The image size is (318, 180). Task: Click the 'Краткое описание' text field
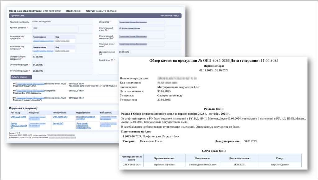pos(55,29)
